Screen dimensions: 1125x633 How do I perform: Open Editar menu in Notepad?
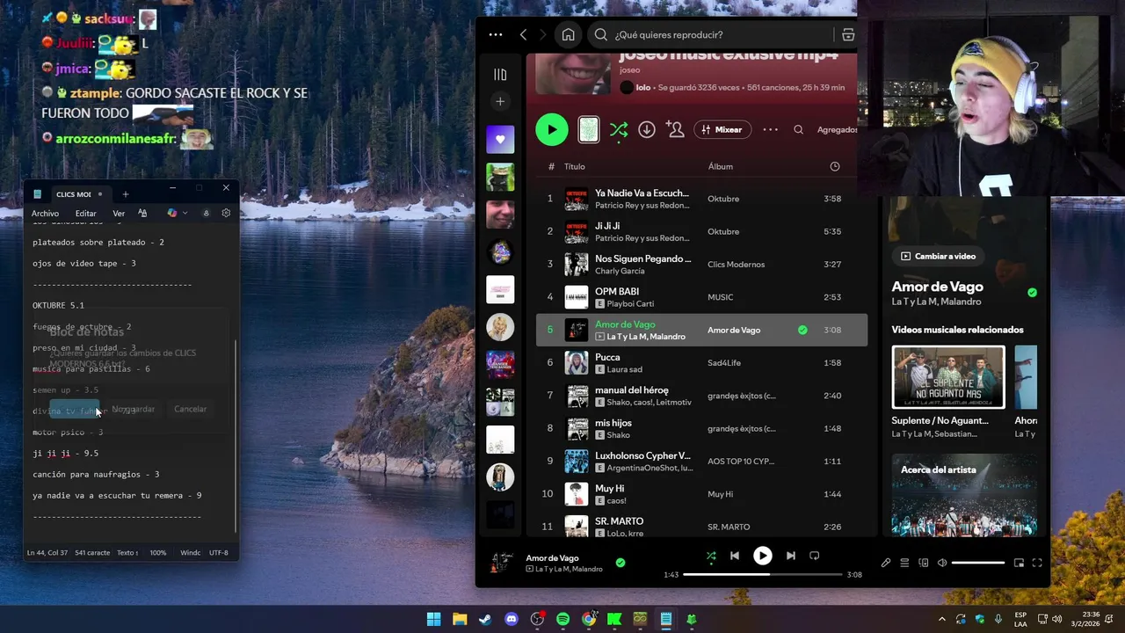tap(85, 214)
